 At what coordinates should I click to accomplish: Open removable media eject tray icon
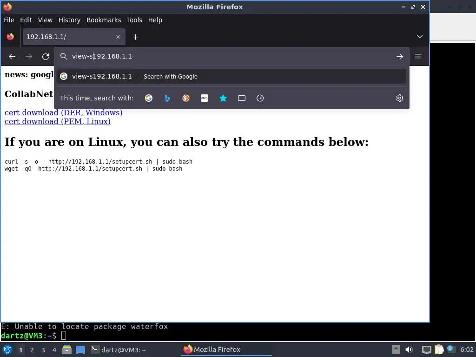coord(396,350)
